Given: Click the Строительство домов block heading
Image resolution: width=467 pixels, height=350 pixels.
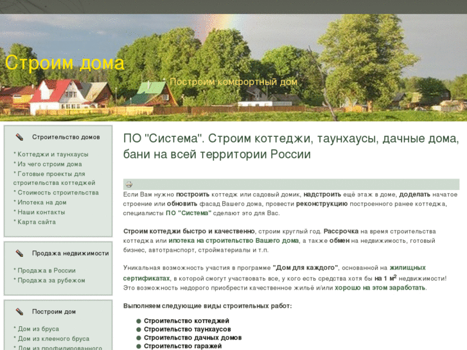Looking at the screenshot, I should [x=66, y=137].
